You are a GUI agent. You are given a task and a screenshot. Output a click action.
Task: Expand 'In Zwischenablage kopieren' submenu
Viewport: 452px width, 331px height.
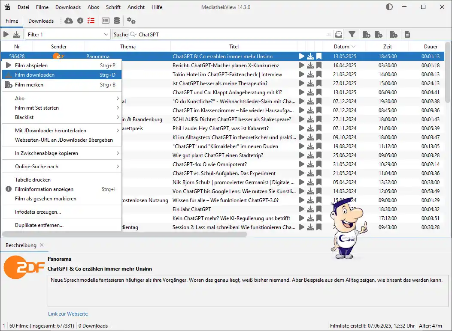click(62, 153)
